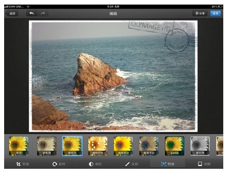Apply the 飘雪冬日 snowy winter filter

pos(149,146)
